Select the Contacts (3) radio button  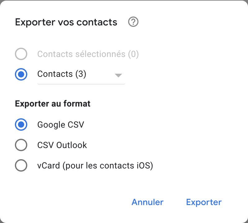coord(21,74)
